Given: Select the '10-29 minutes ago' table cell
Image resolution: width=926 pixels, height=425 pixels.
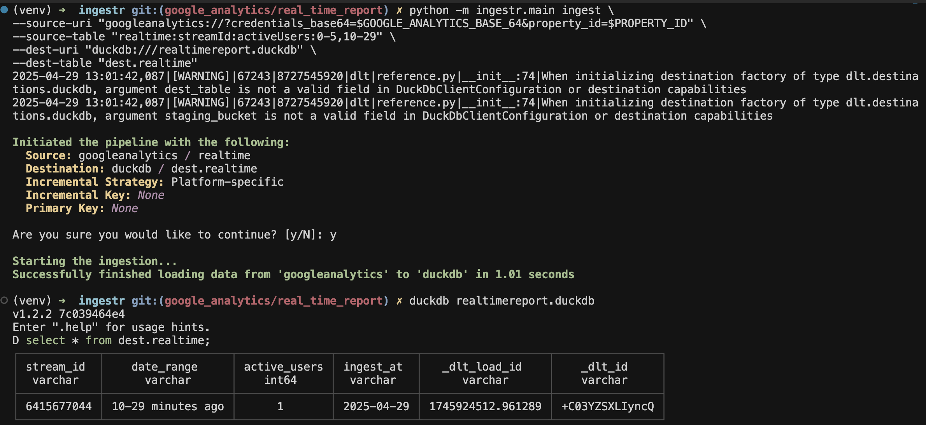Looking at the screenshot, I should [168, 406].
